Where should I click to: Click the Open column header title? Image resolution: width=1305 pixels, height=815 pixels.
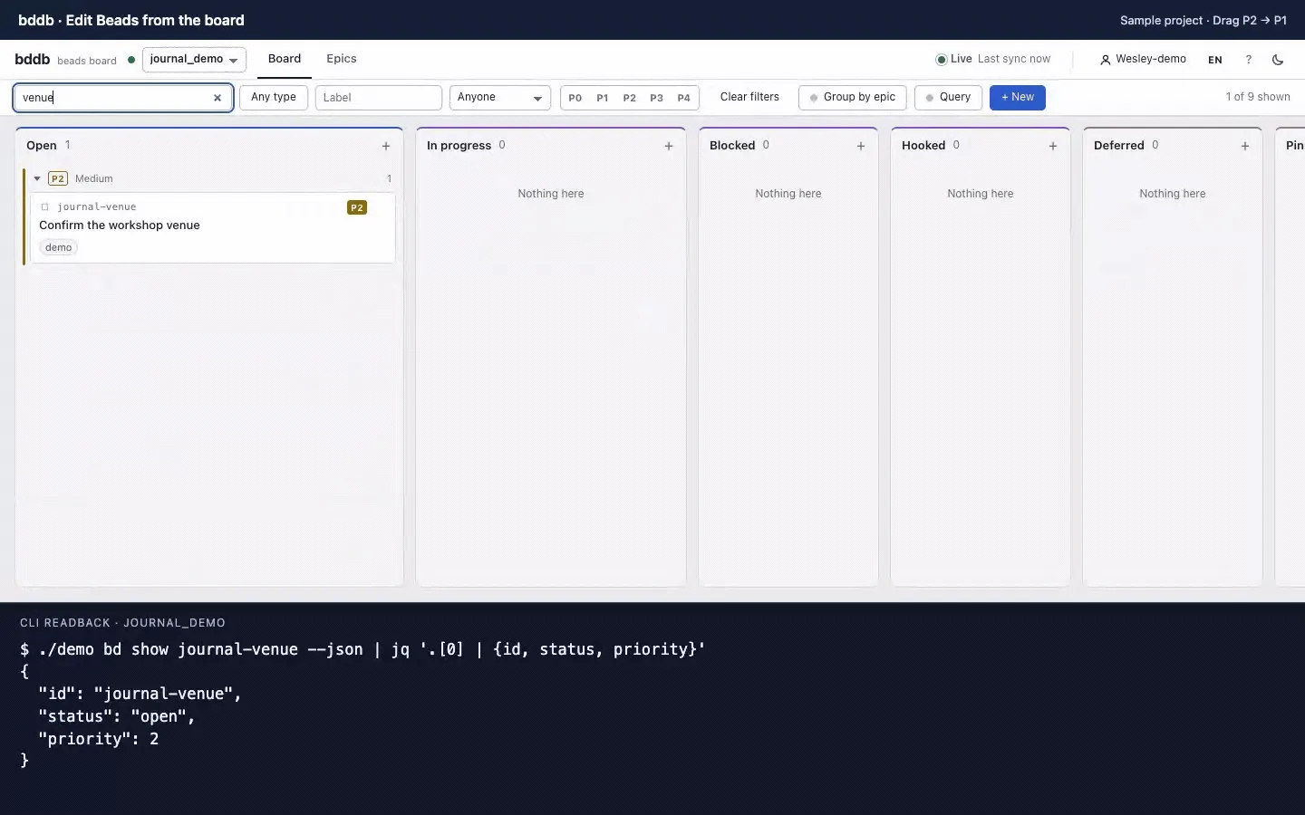pos(42,146)
